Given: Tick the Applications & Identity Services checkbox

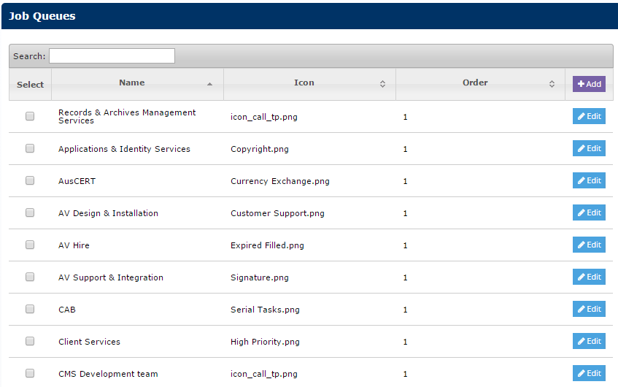Looking at the screenshot, I should pos(30,148).
